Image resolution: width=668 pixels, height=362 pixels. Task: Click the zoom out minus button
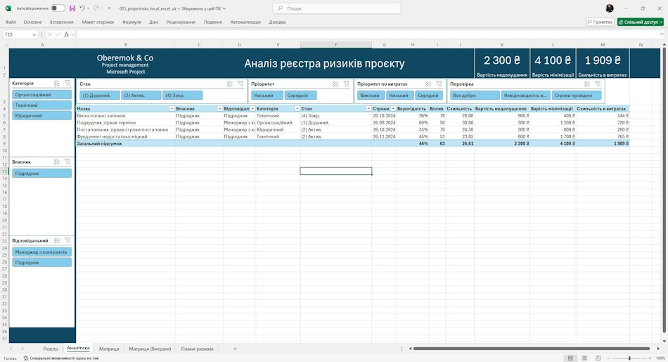tap(608, 358)
